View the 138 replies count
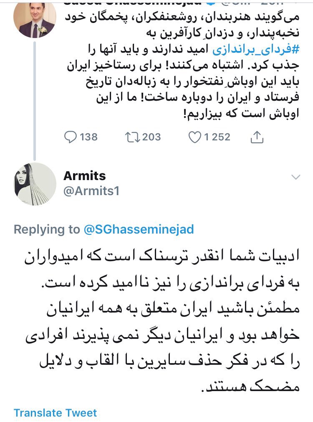 pyautogui.click(x=88, y=137)
